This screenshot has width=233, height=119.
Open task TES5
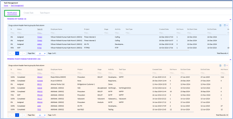click(39, 109)
